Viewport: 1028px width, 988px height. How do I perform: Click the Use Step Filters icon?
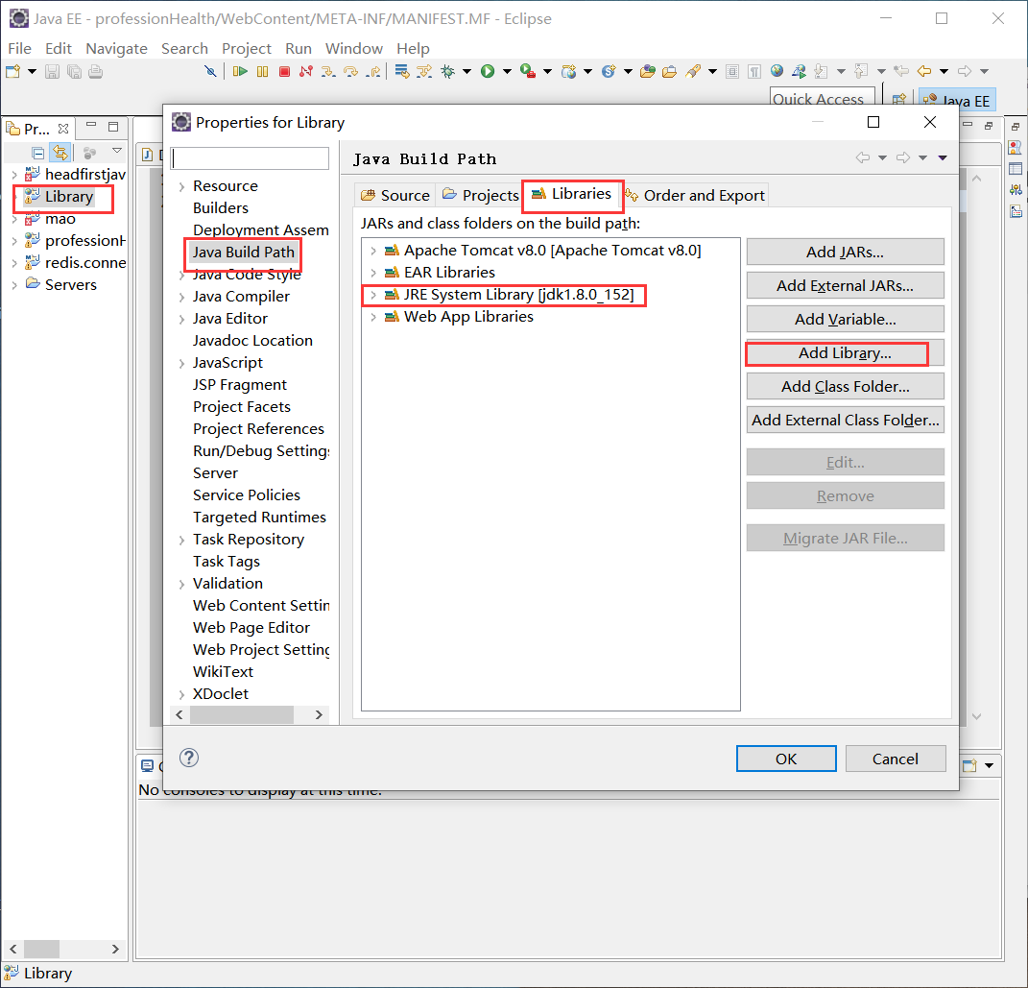point(424,71)
